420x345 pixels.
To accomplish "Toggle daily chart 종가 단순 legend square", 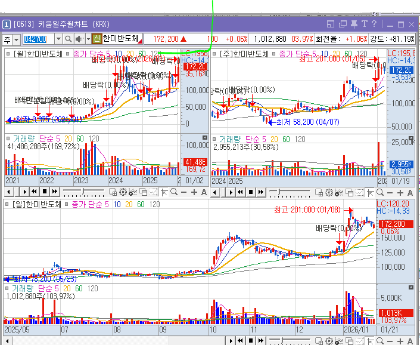I will pyautogui.click(x=67, y=204).
